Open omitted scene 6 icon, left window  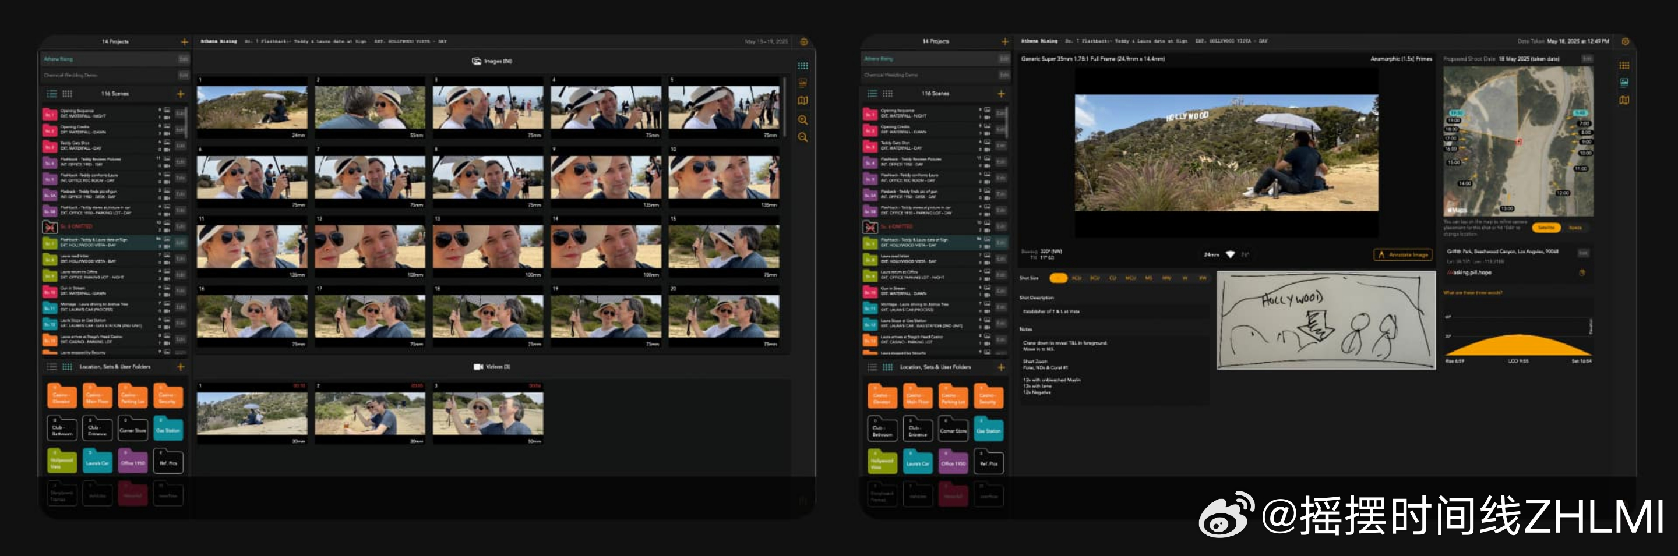[x=50, y=227]
